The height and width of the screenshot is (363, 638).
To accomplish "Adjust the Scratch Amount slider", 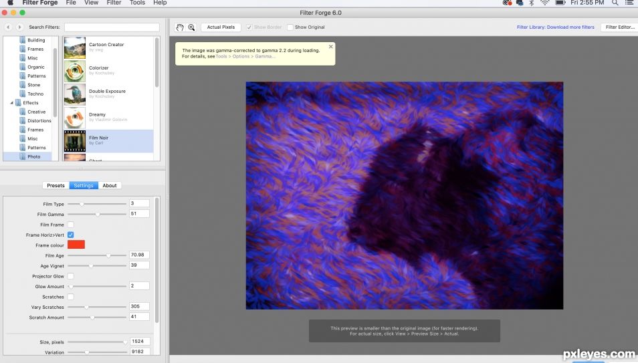I will click(x=97, y=318).
